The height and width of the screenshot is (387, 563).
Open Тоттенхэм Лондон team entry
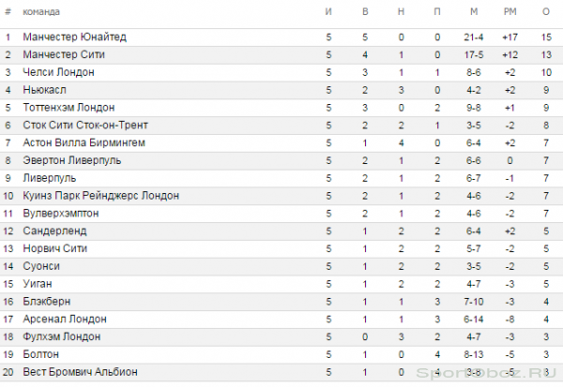68,107
